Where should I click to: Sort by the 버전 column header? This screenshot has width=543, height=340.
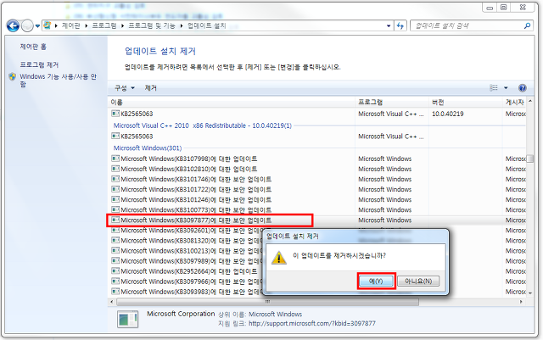466,102
